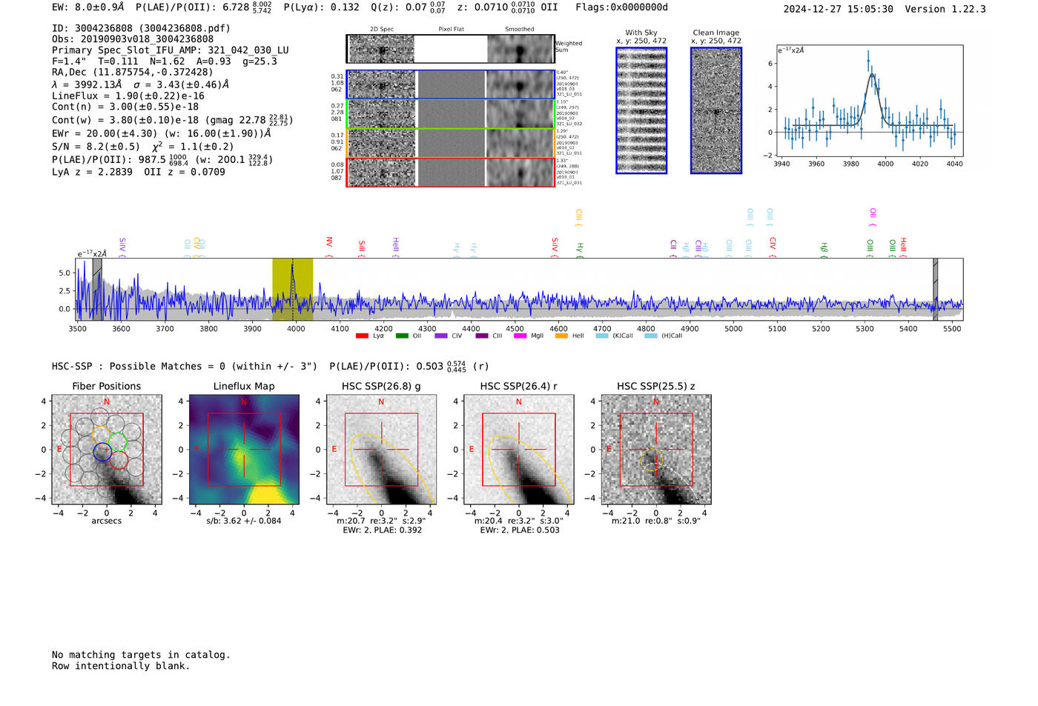Open the Fiber Positions cutout image

click(107, 450)
